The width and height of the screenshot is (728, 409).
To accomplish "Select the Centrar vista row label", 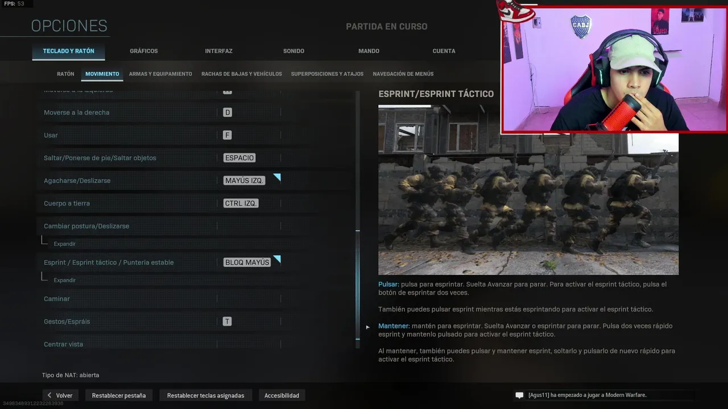I will pyautogui.click(x=63, y=344).
